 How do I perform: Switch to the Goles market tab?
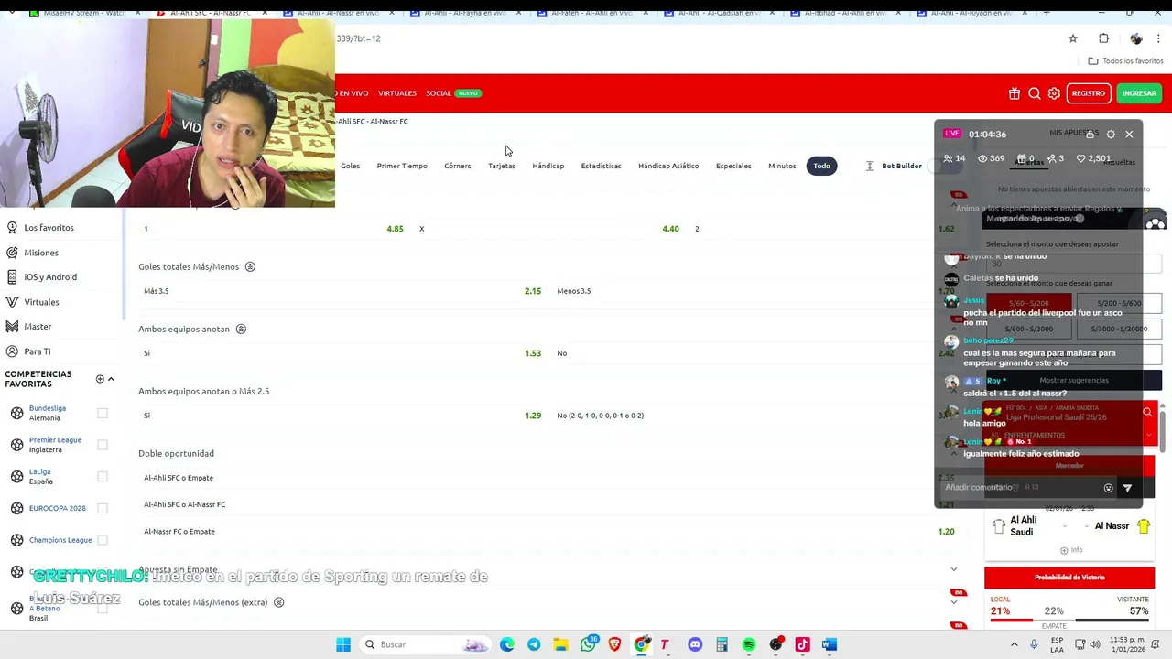tap(351, 166)
